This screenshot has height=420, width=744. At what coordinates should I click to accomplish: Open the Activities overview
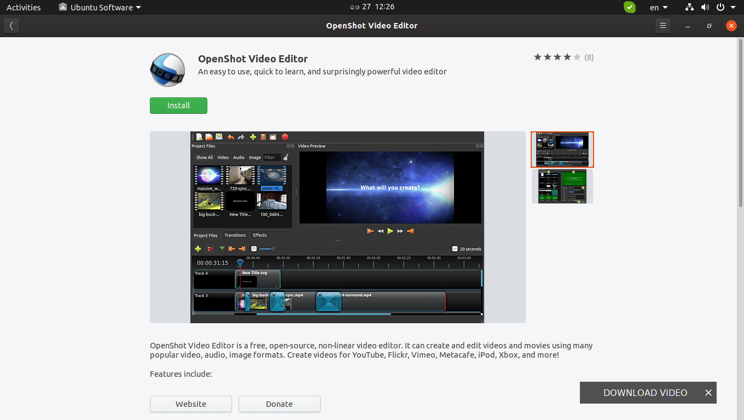23,7
